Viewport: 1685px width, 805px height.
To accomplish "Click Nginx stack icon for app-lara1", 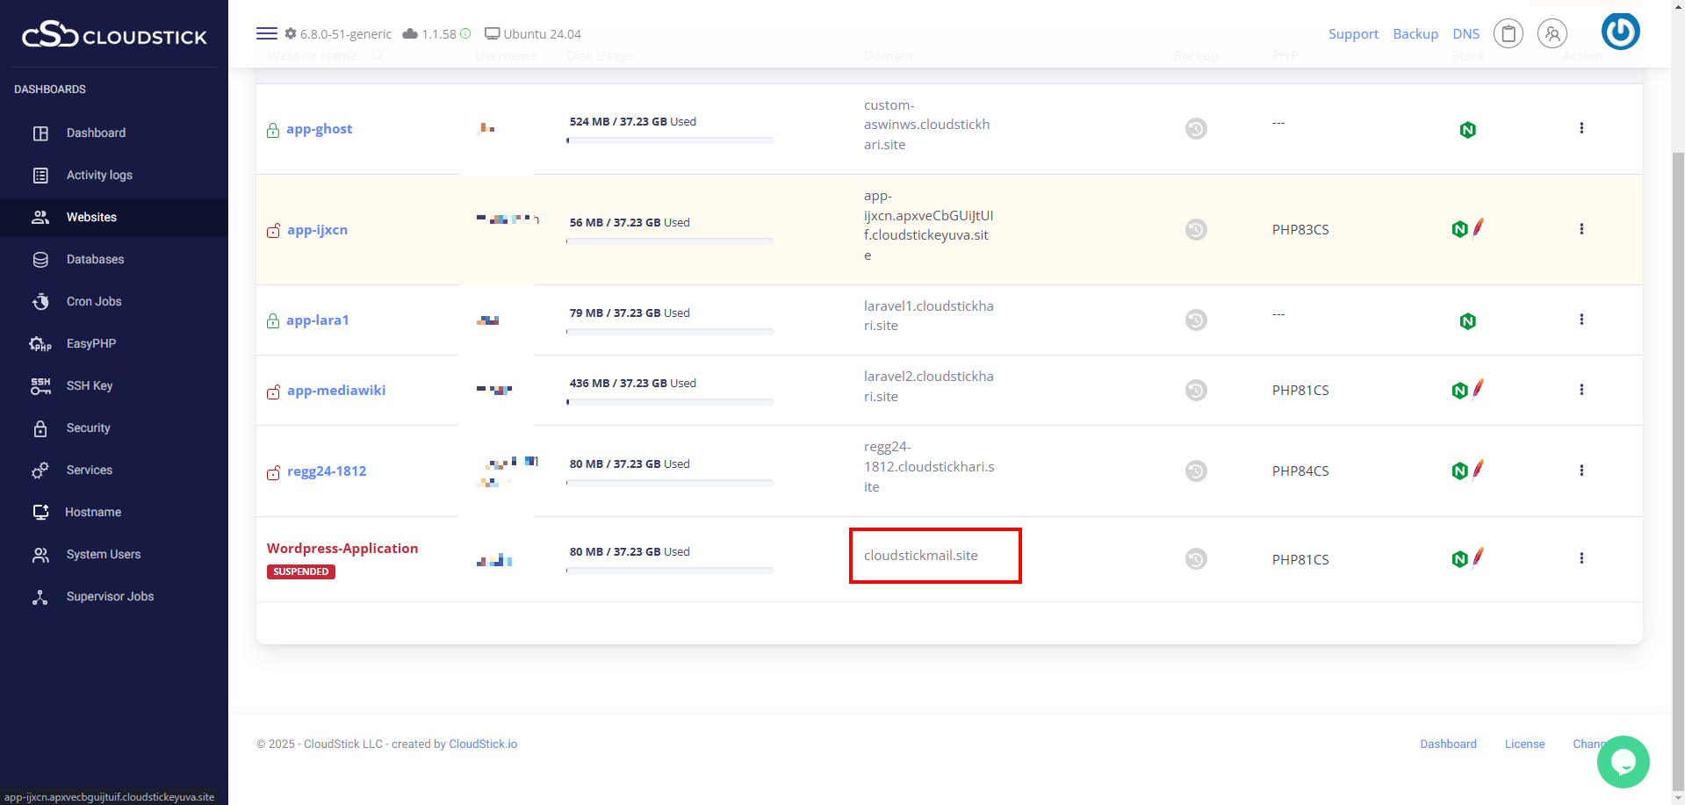I will pyautogui.click(x=1467, y=321).
